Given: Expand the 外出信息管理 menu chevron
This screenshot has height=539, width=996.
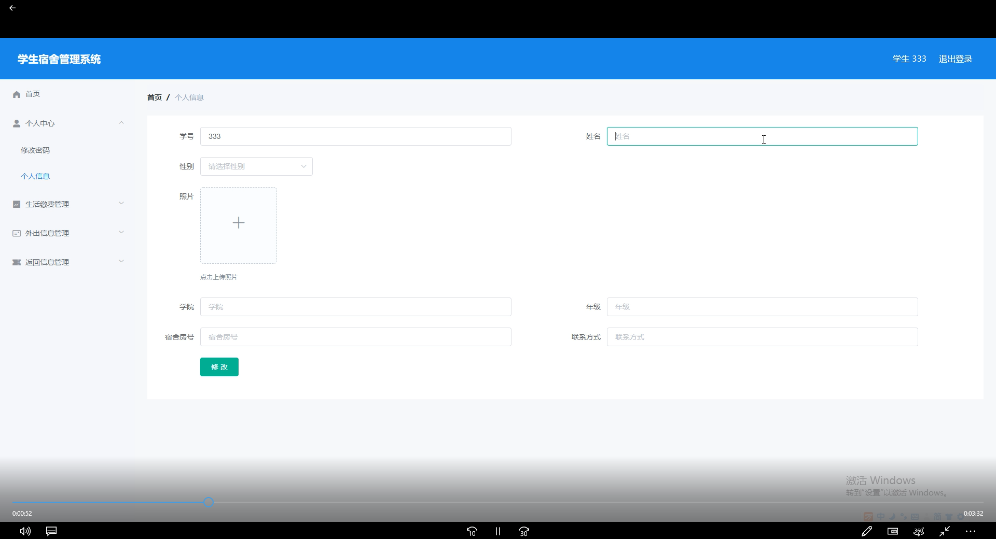Looking at the screenshot, I should click(121, 232).
